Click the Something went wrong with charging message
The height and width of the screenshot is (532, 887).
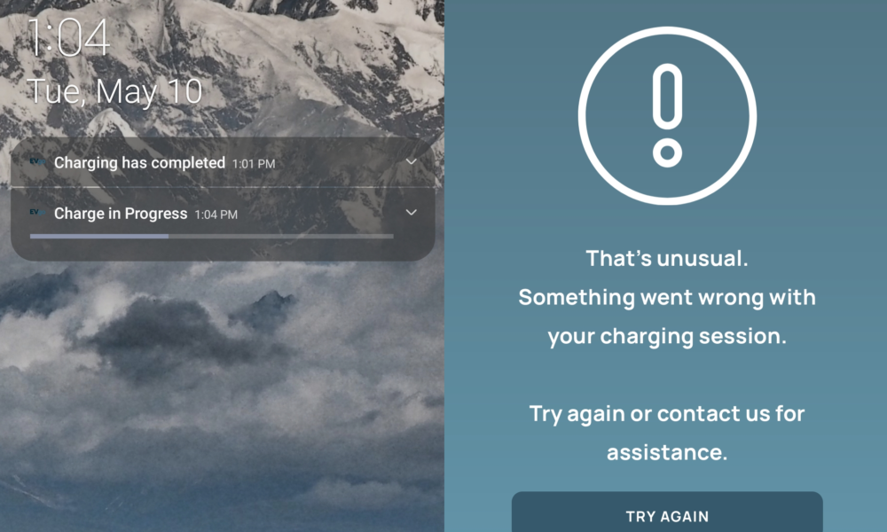click(667, 317)
